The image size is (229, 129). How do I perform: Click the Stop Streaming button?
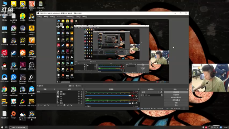click(176, 92)
